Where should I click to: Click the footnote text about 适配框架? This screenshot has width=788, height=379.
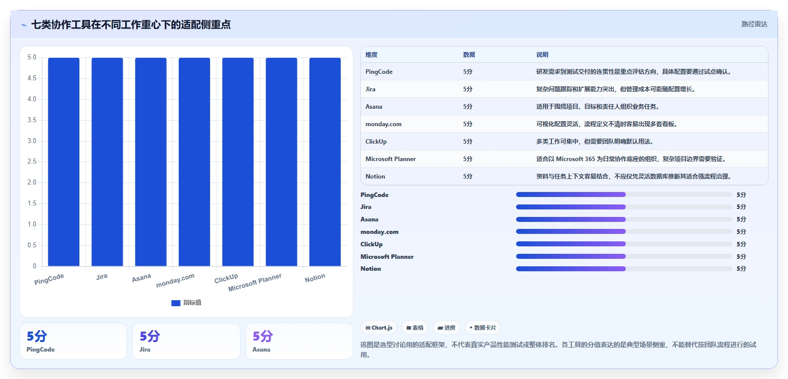[x=558, y=350]
